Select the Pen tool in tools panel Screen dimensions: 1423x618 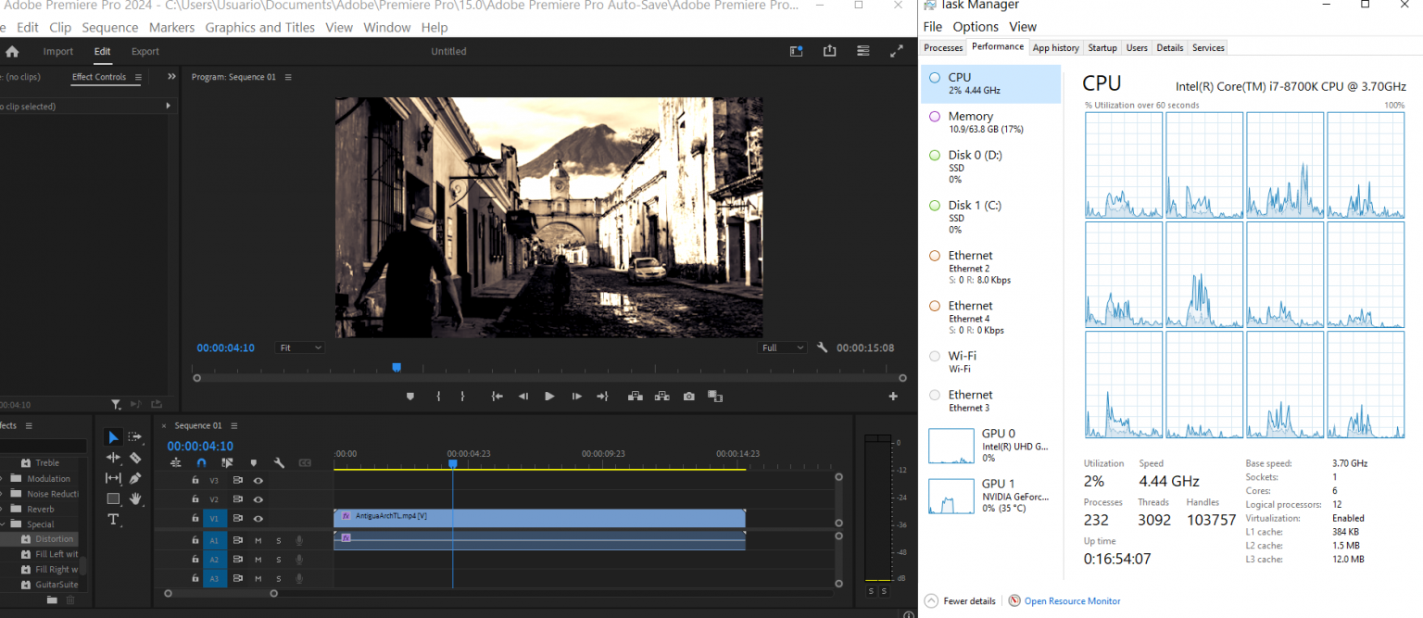(135, 478)
